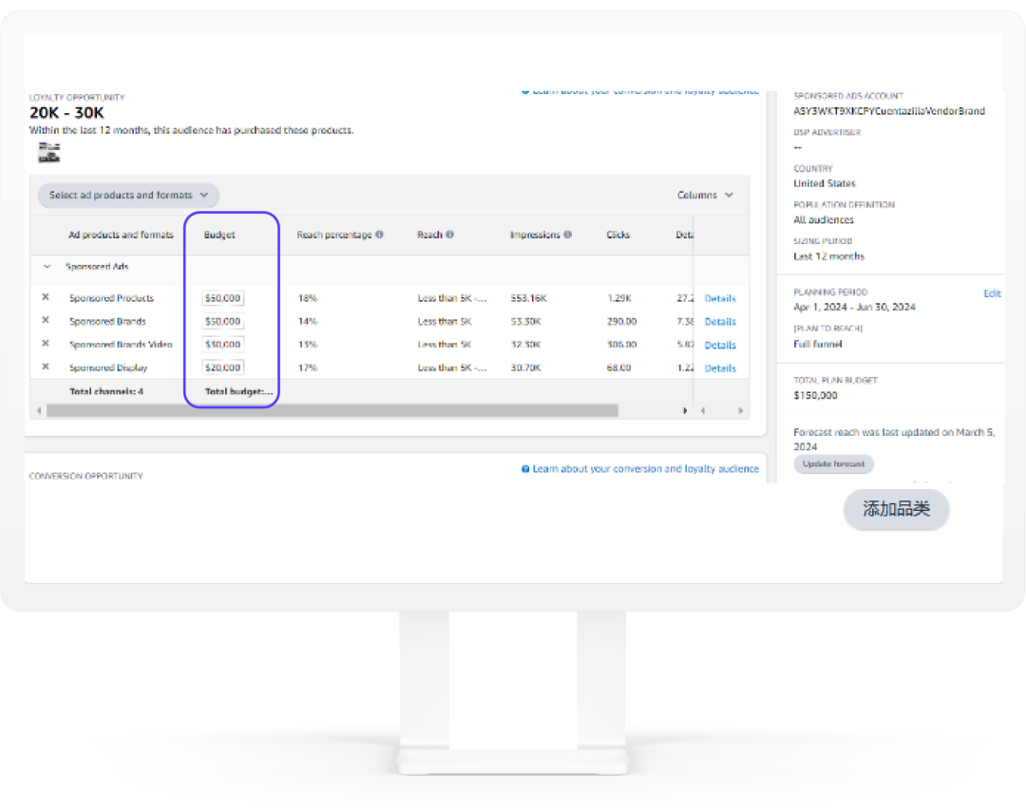Click the Reach column info icon
This screenshot has height=810, width=1026.
pyautogui.click(x=449, y=235)
